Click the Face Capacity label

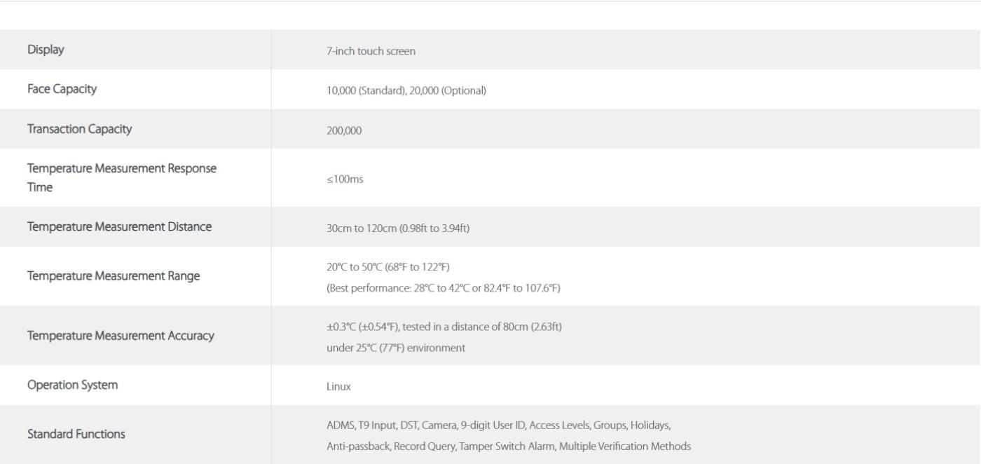[x=62, y=89]
